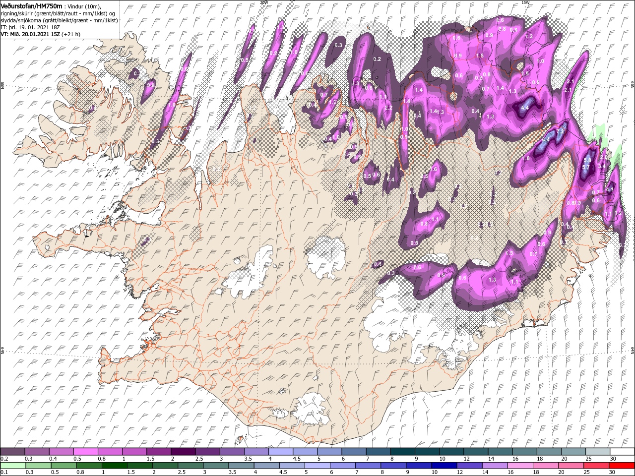This screenshot has height=476, width=635.
Task: Click the 4.4 precipitation value on the map
Action: click(x=526, y=107)
